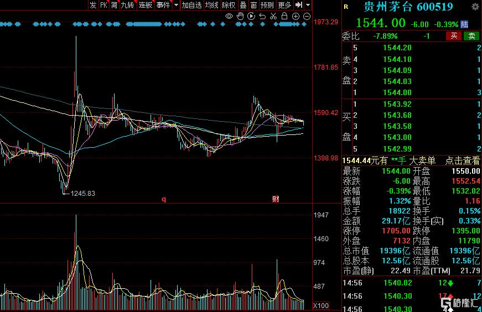Click the 涨停 limit-up value 1705.00

click(396, 231)
